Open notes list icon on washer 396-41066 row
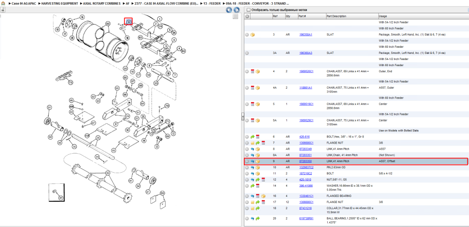Viewport: 469px width, 227px height. coord(258,186)
